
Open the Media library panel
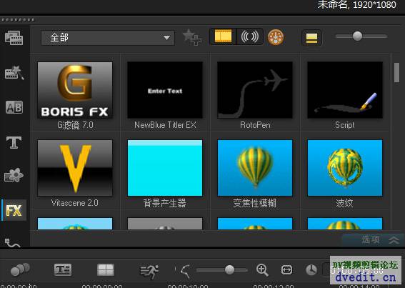click(14, 38)
